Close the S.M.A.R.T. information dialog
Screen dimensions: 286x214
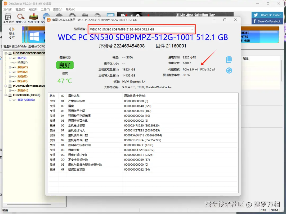[x=235, y=20]
